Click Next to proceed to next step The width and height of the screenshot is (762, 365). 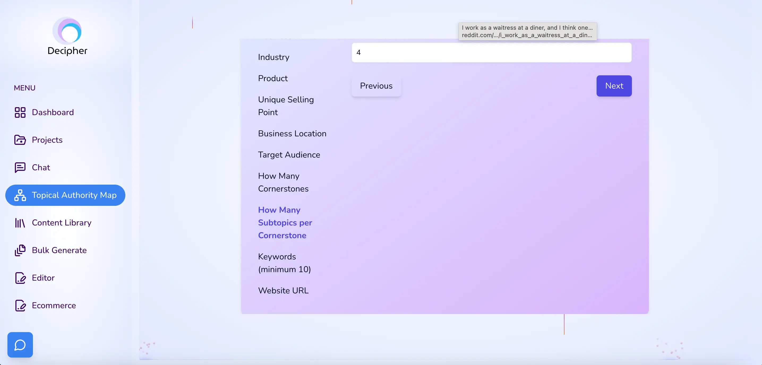[x=614, y=85]
